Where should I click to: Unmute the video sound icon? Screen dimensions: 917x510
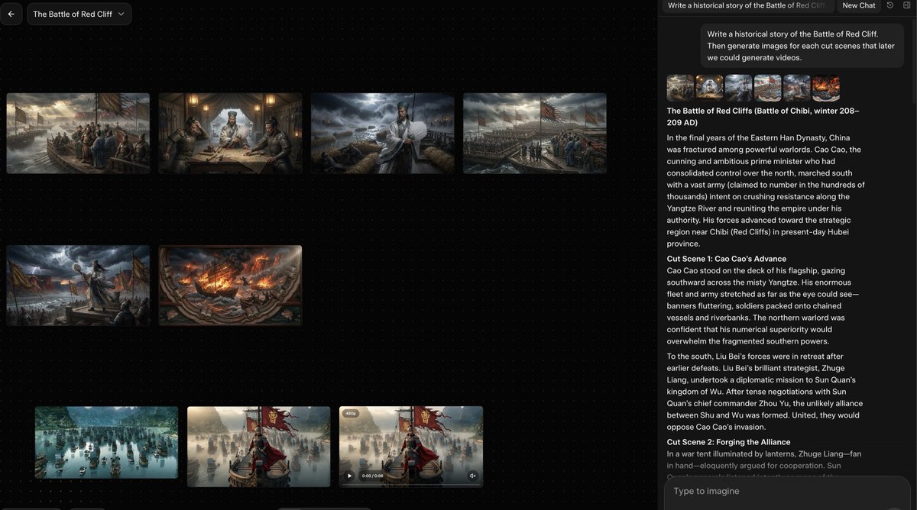pyautogui.click(x=473, y=476)
